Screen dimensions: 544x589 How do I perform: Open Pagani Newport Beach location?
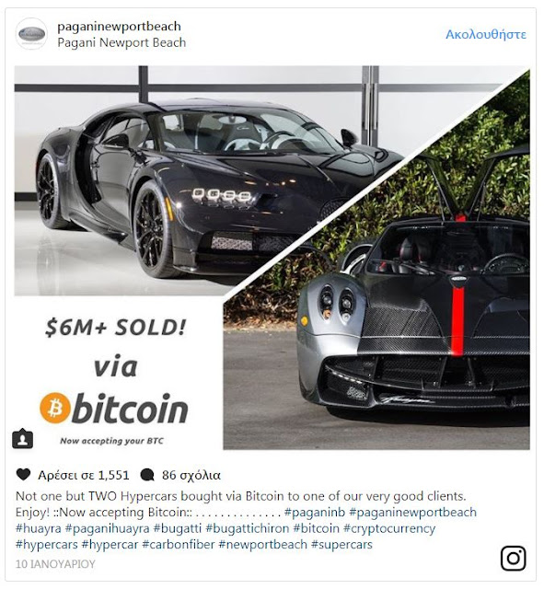point(122,42)
